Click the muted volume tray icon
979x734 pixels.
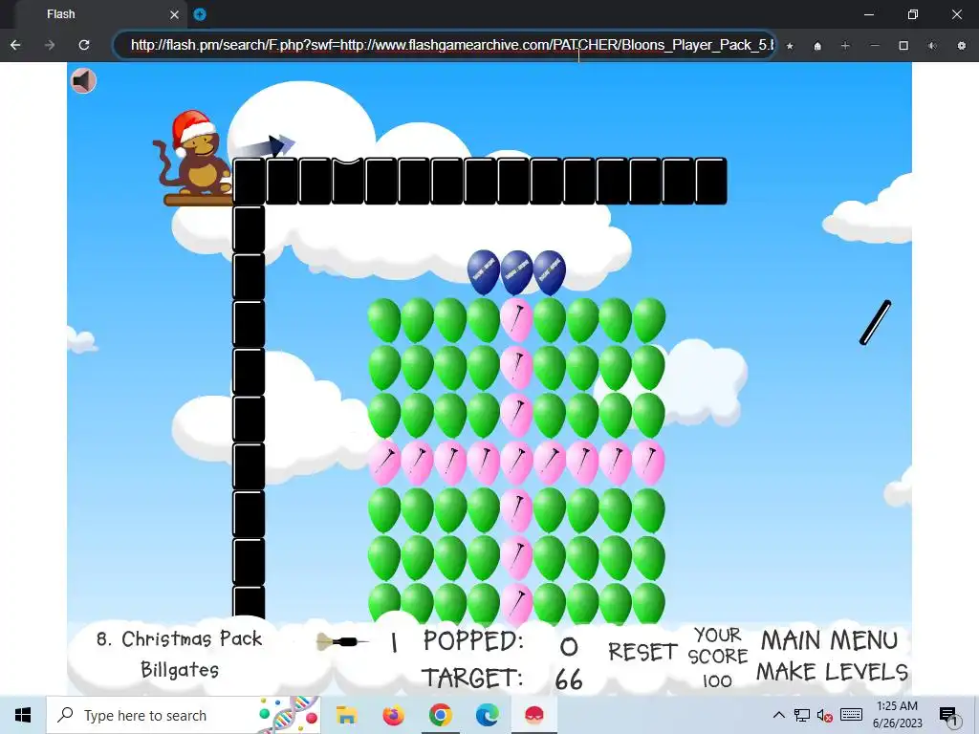(825, 715)
